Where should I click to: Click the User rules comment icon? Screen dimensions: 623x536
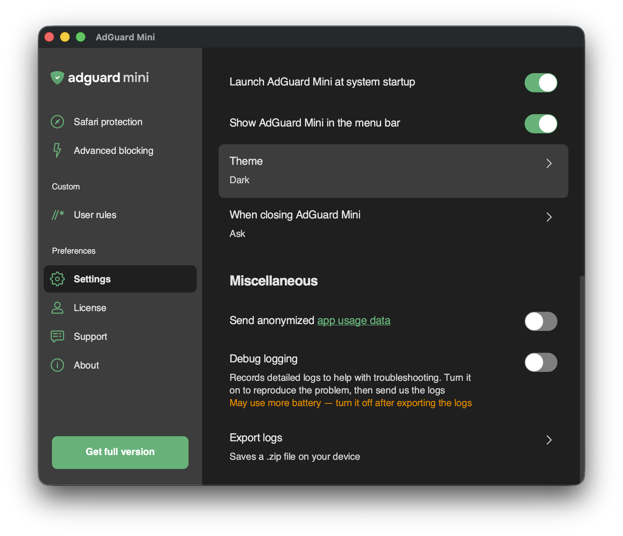(58, 215)
